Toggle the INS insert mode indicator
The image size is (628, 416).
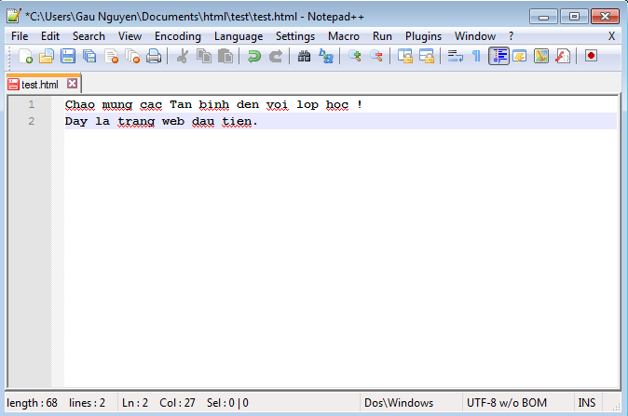[x=587, y=403]
